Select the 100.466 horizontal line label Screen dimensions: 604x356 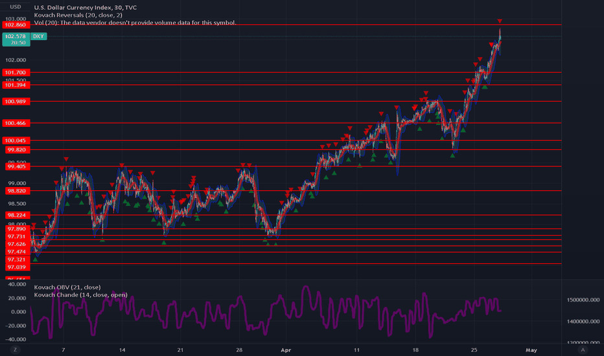(x=16, y=123)
